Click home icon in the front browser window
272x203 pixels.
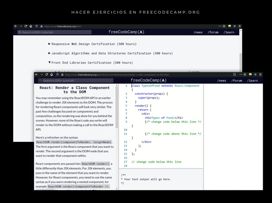pos(52,74)
